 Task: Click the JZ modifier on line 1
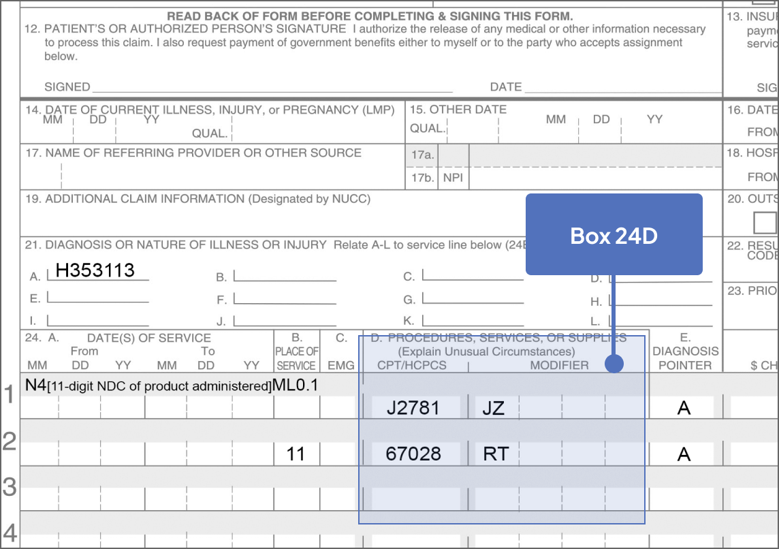pyautogui.click(x=492, y=407)
